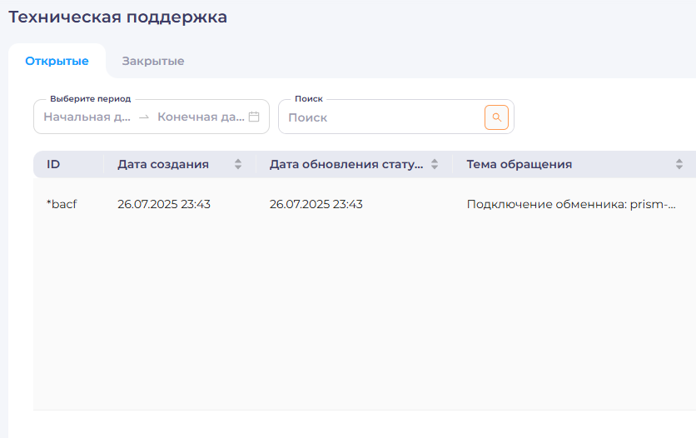Focus the Поиск text input

[383, 117]
